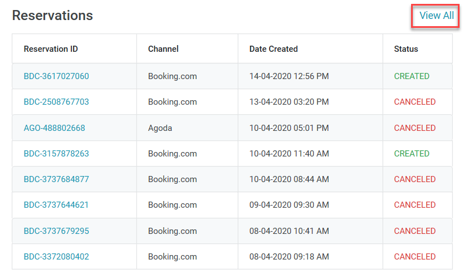The width and height of the screenshot is (464, 274).
Task: Click the Reservations section heading
Action: pos(52,16)
